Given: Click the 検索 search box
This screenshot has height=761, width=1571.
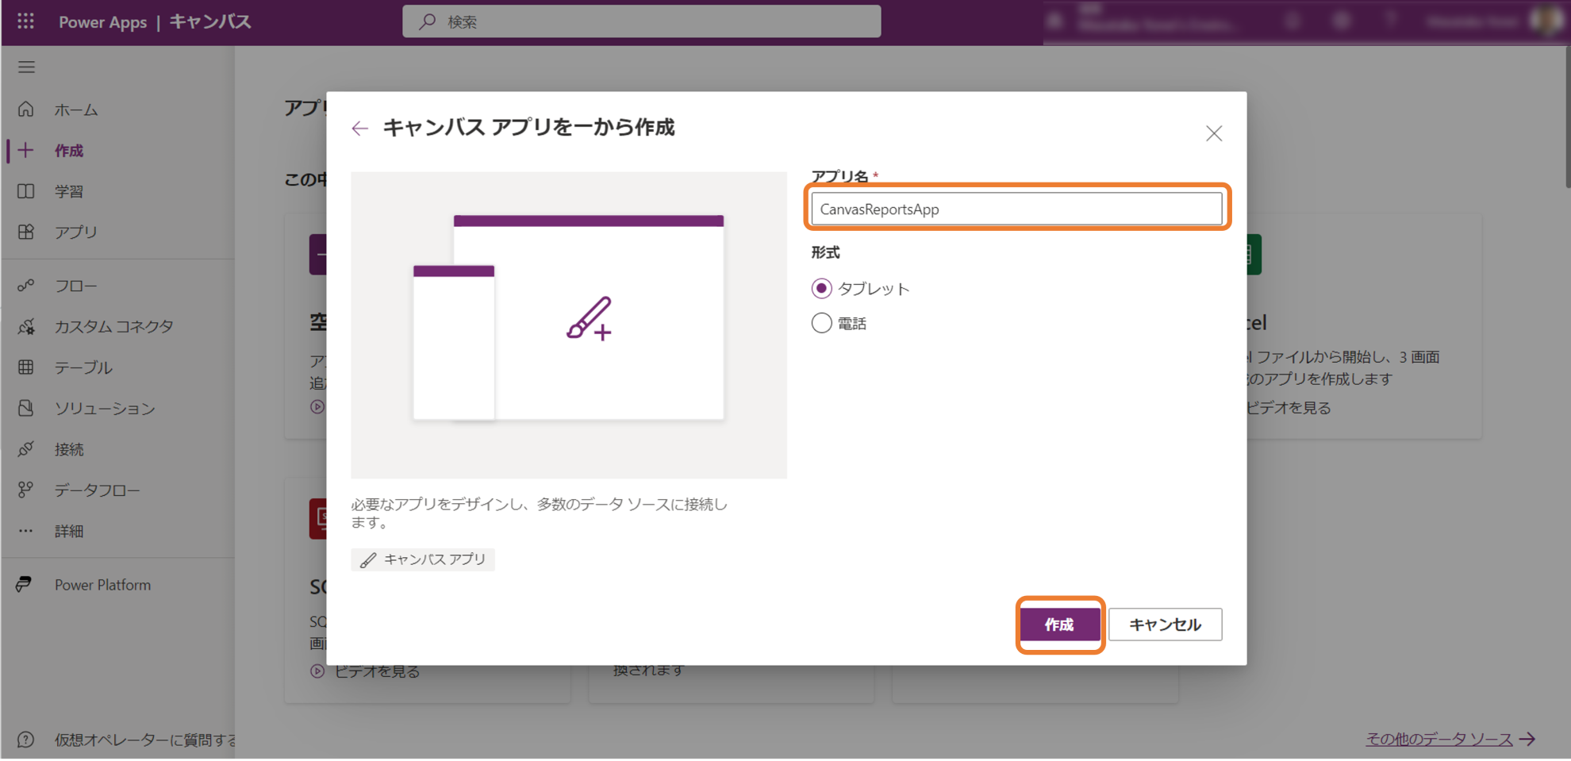Looking at the screenshot, I should [x=641, y=21].
